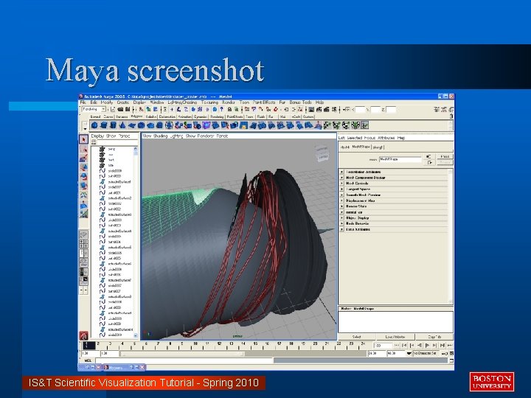Open the Paint Effects menu
The height and width of the screenshot is (398, 531).
point(264,102)
